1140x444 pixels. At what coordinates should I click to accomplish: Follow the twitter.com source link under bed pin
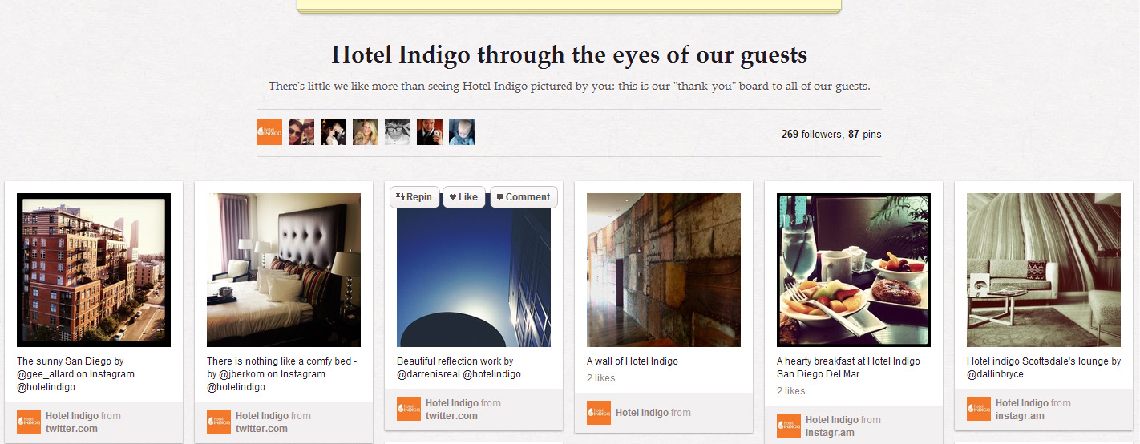pos(261,429)
